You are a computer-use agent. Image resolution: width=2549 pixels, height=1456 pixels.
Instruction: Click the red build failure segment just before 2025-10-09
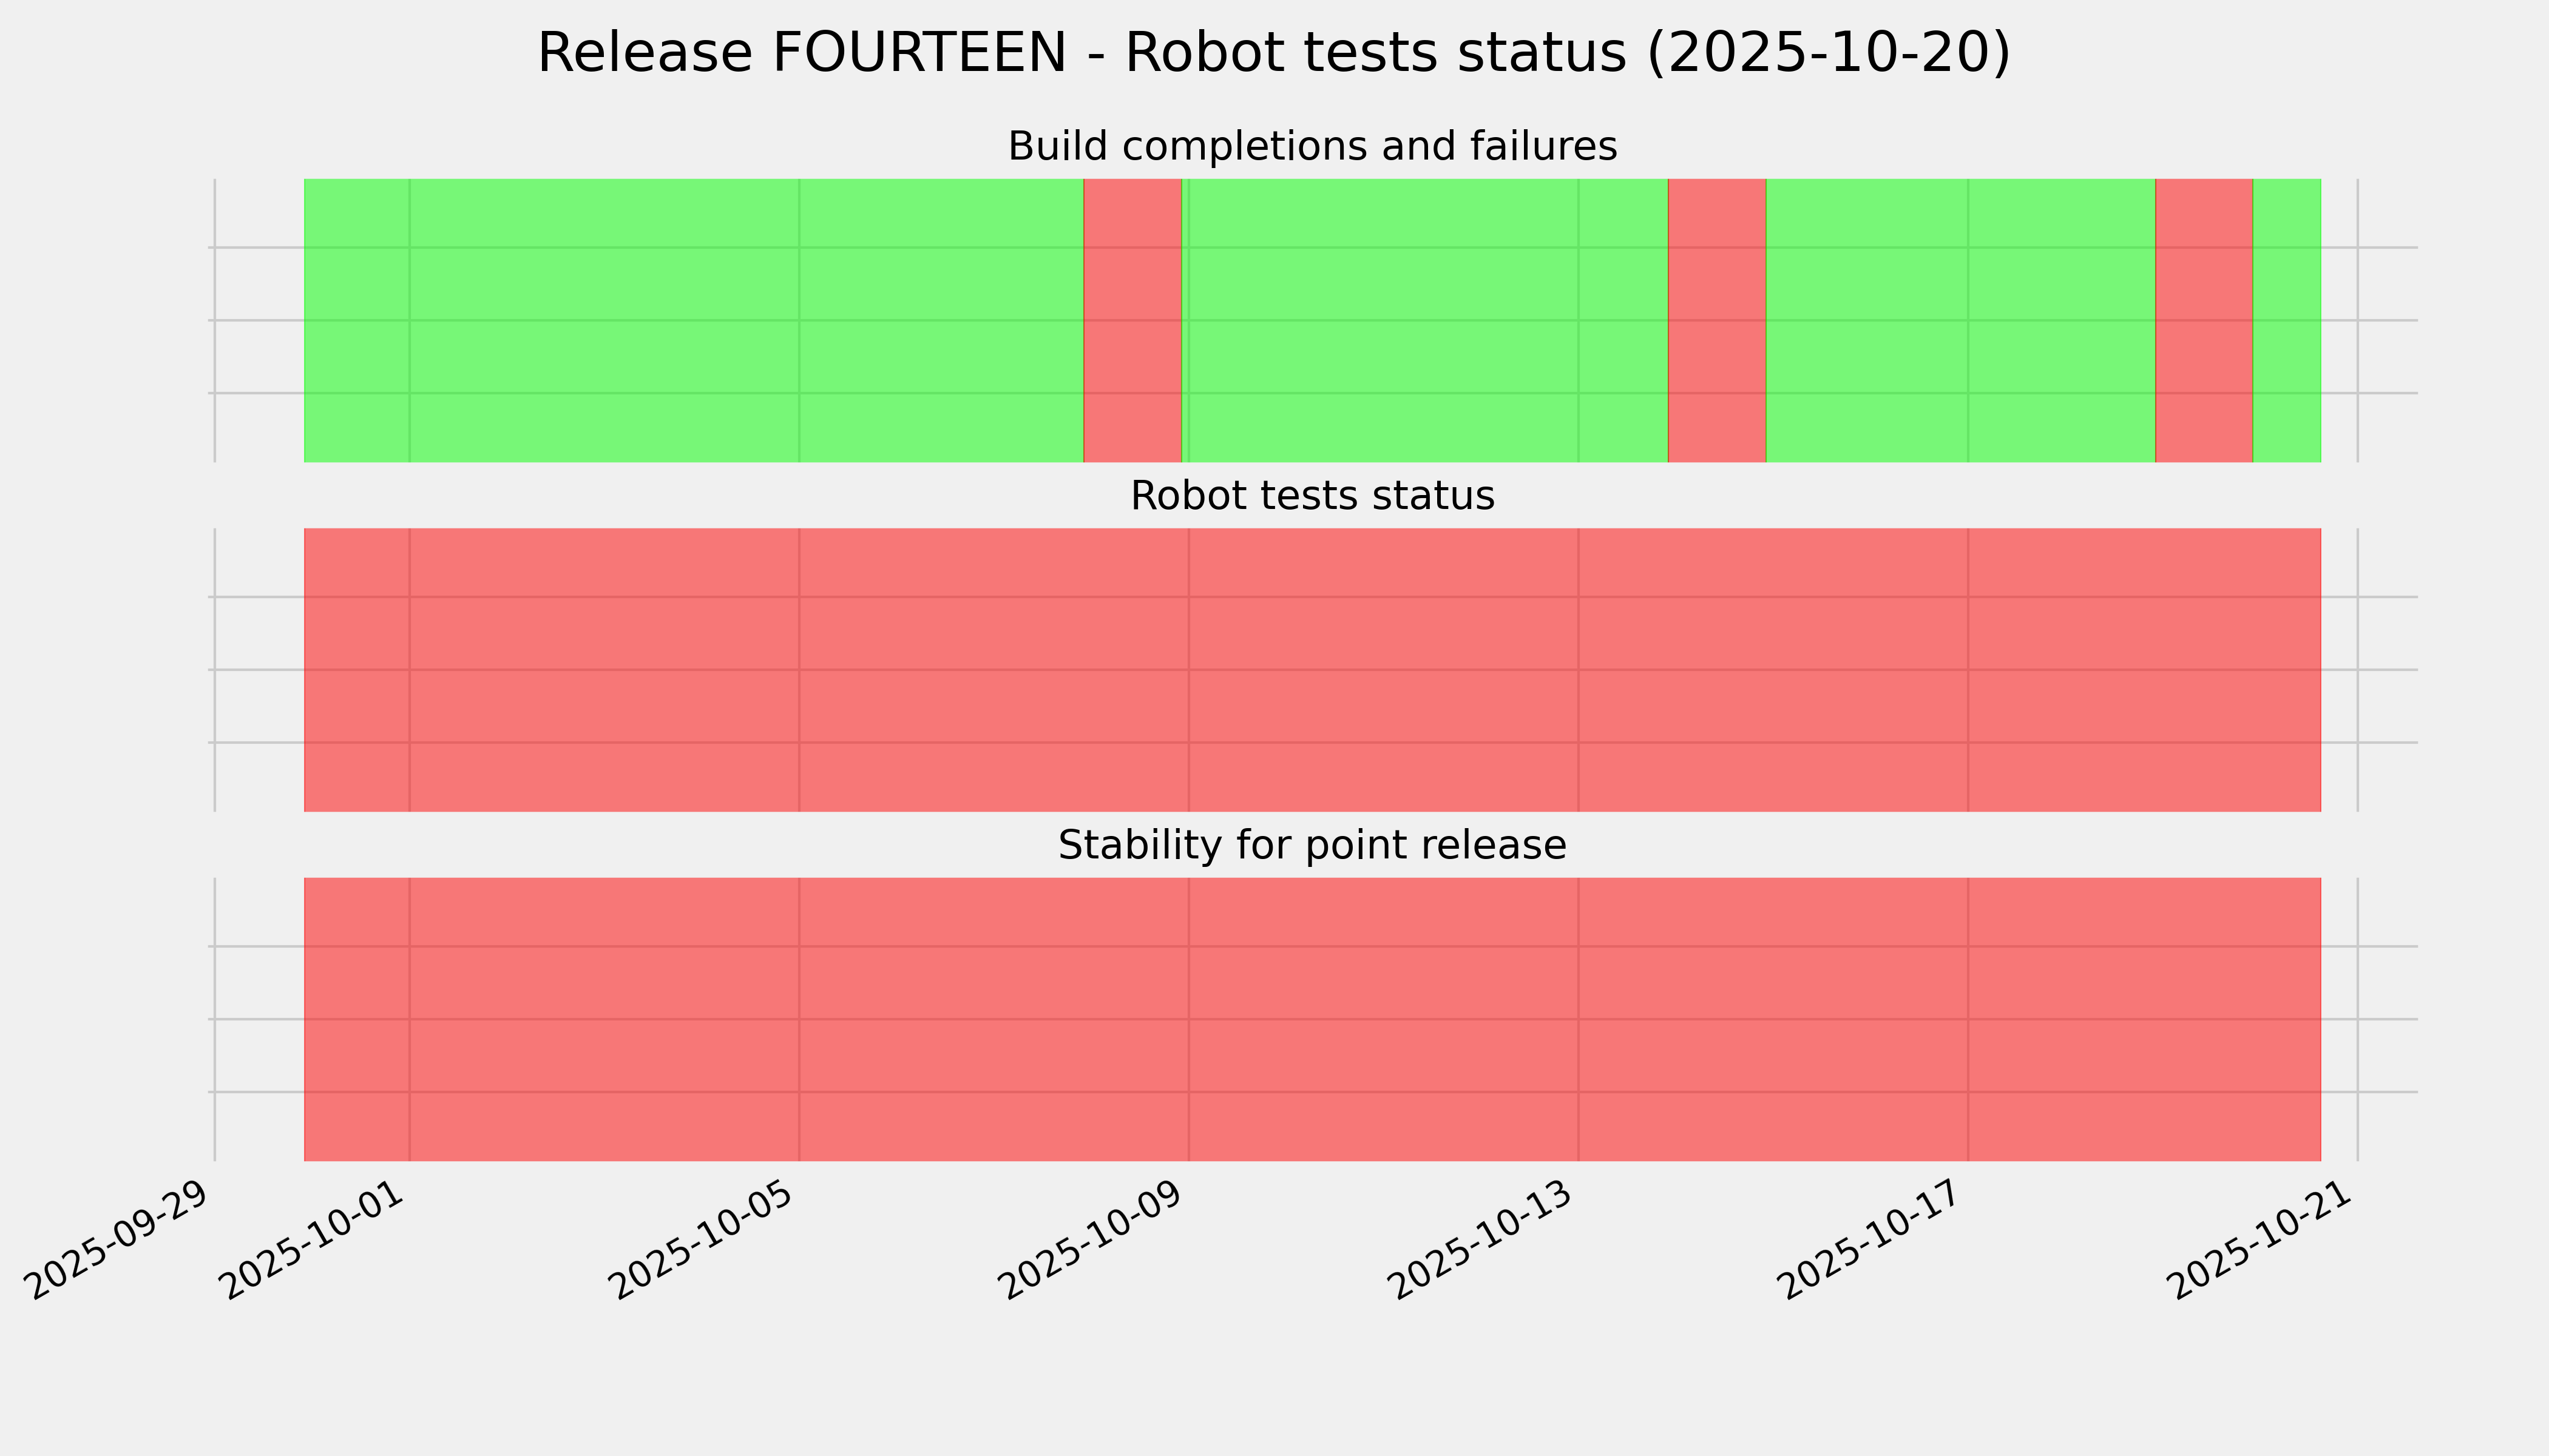[1132, 320]
